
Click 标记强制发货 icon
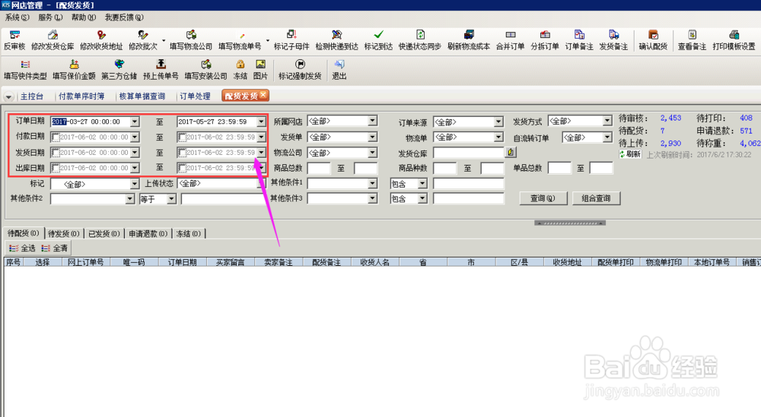click(300, 70)
